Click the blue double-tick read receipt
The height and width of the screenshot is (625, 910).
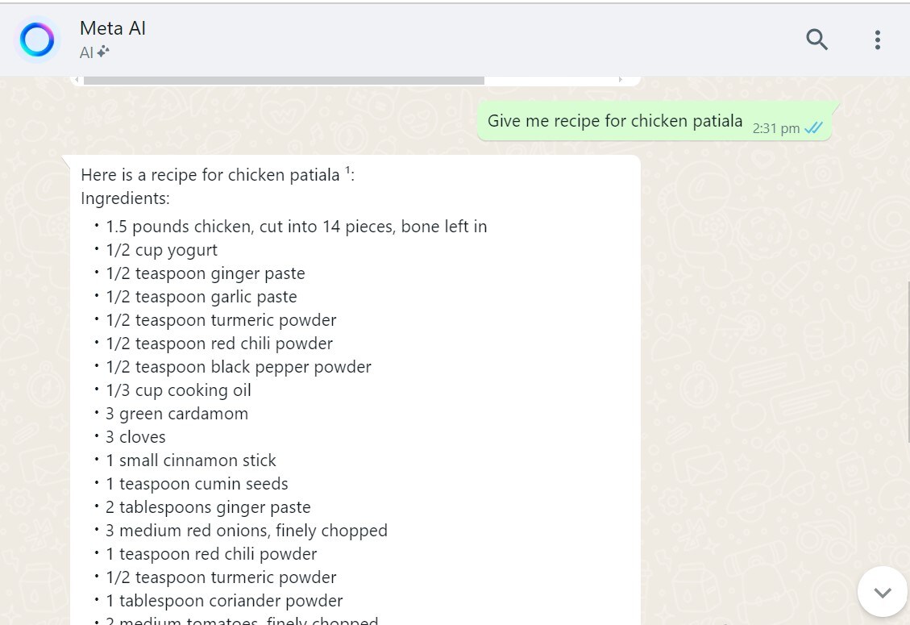tap(813, 128)
